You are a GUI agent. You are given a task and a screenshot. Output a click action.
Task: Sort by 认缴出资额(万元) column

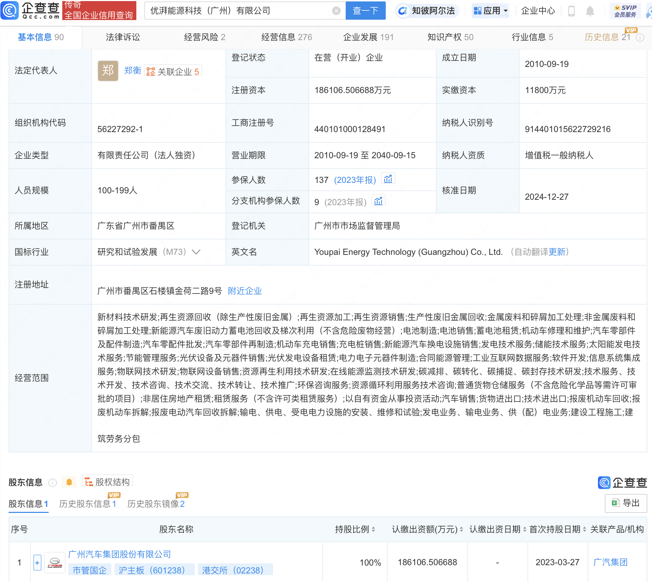coord(461,529)
